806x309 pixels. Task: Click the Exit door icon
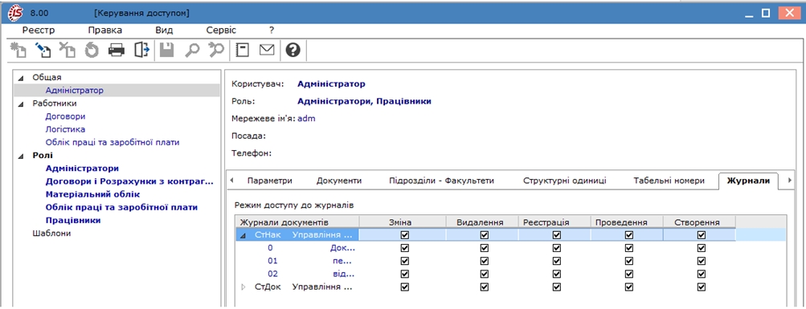coord(141,50)
